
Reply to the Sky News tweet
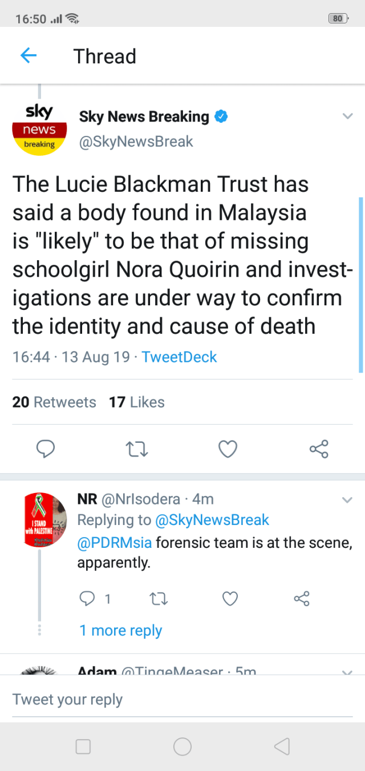[x=46, y=449]
